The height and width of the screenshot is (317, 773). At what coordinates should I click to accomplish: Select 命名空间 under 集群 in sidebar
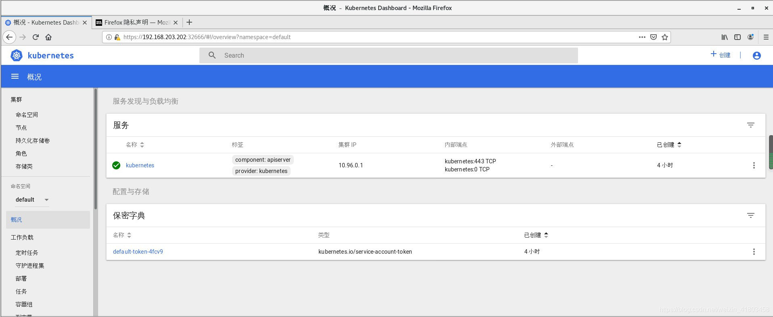[x=27, y=115]
